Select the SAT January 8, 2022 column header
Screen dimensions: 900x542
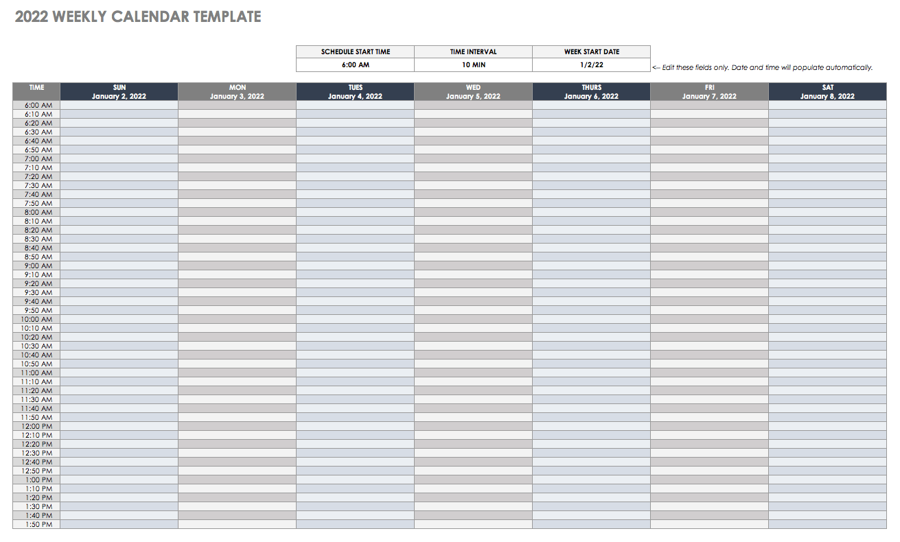pos(828,92)
